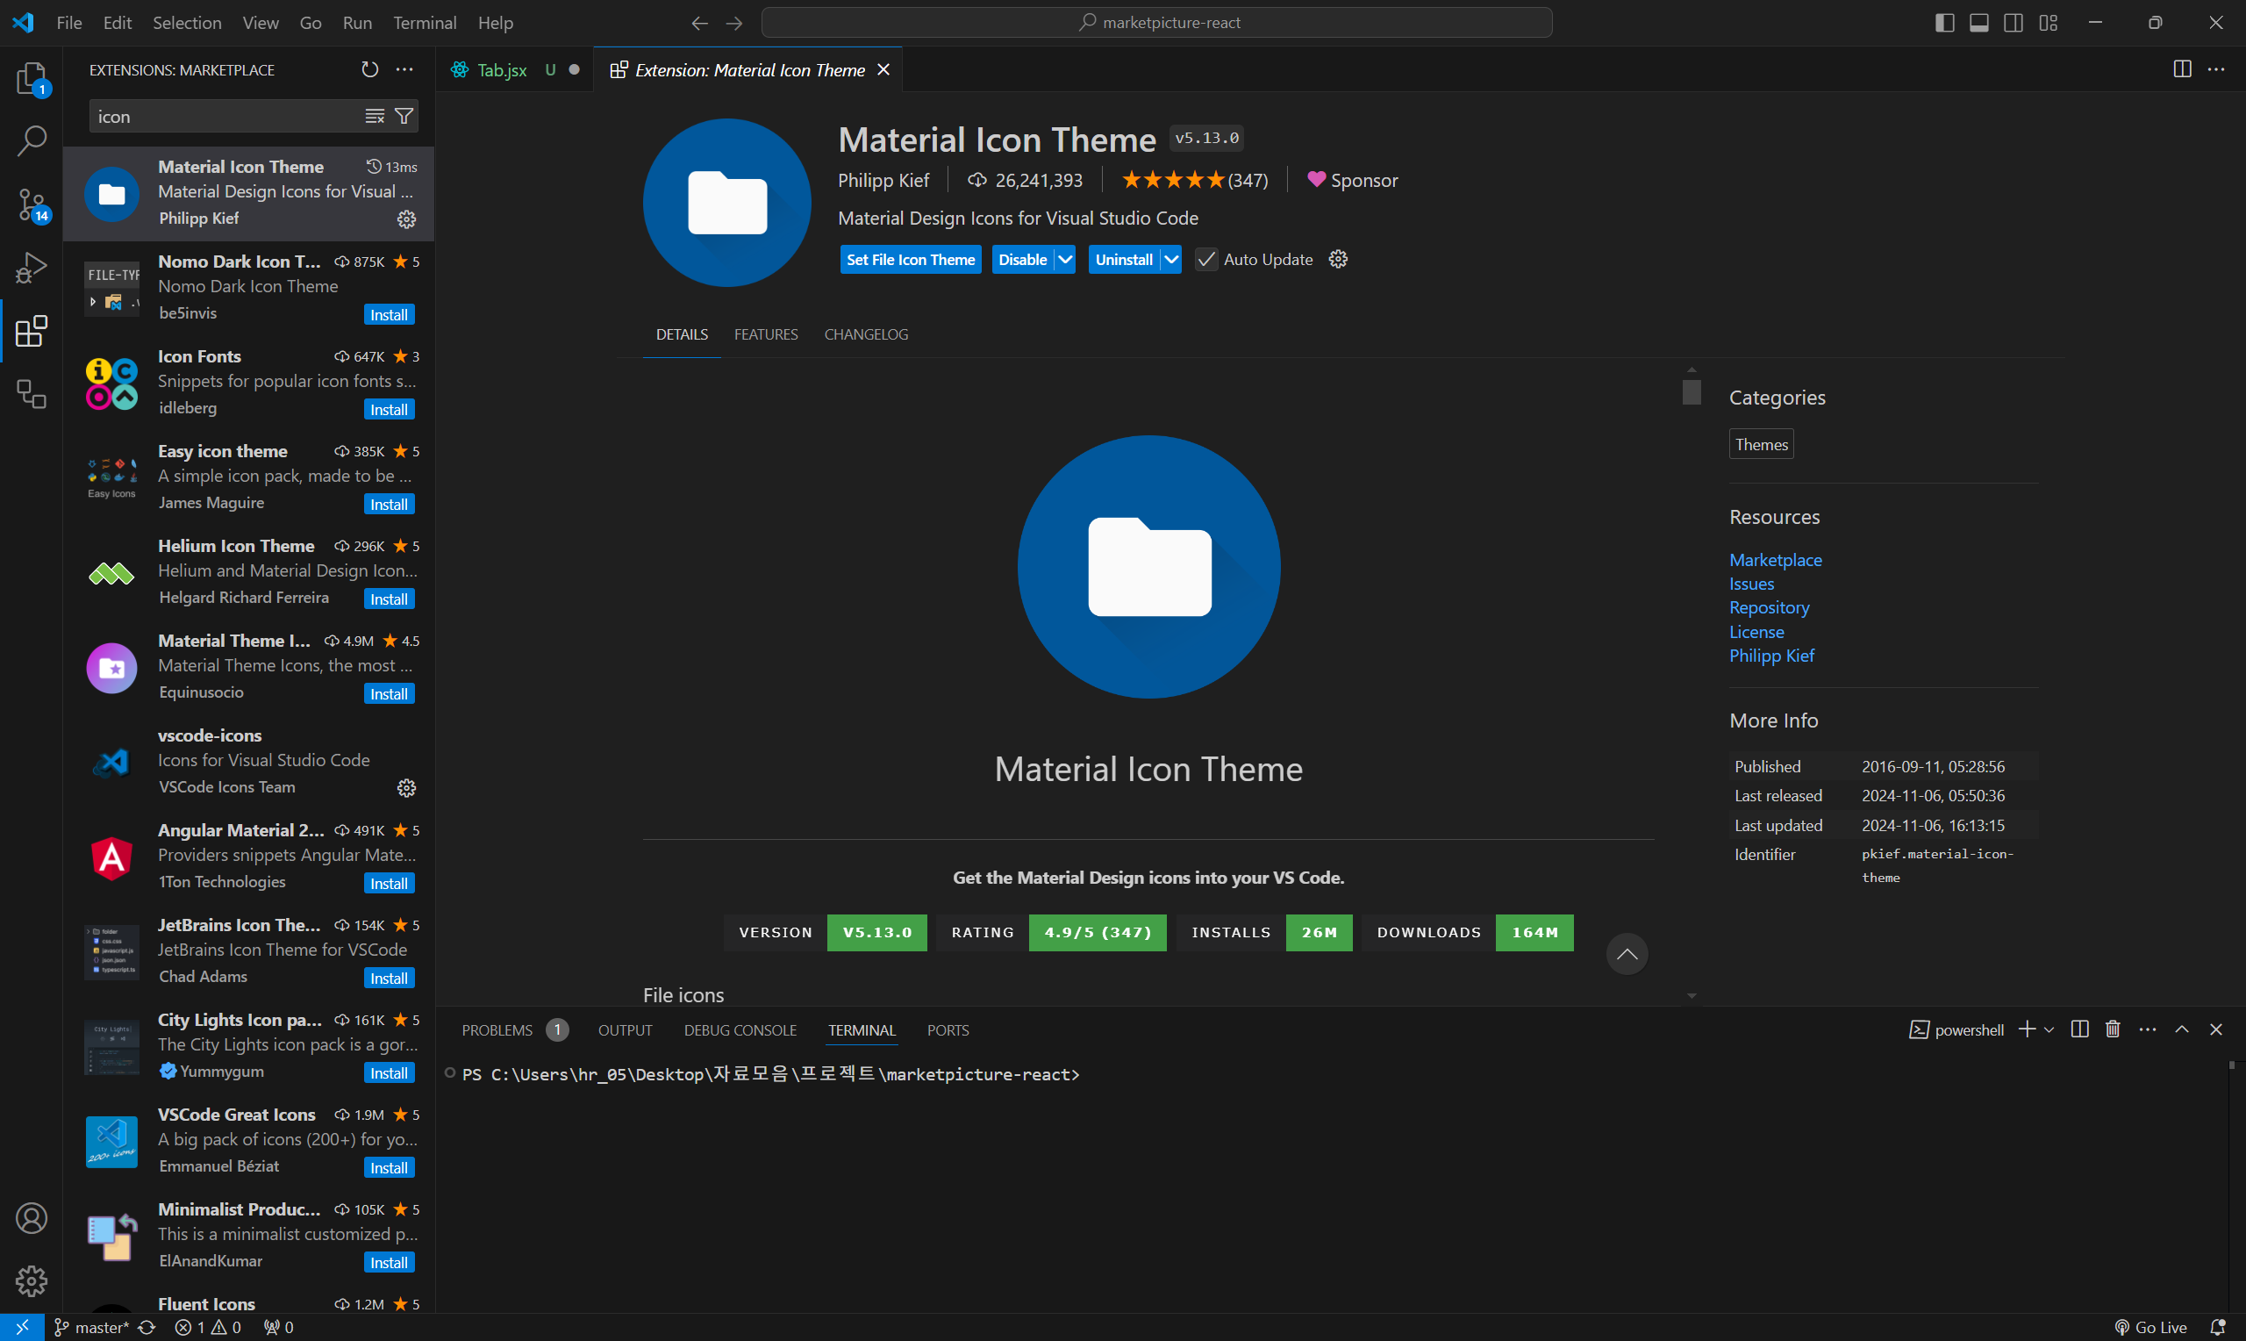This screenshot has width=2246, height=1341.
Task: Open the Remote Explorer activity bar icon
Action: click(32, 394)
